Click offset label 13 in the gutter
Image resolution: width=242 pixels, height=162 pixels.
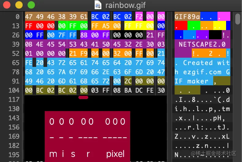tap(16, 26)
